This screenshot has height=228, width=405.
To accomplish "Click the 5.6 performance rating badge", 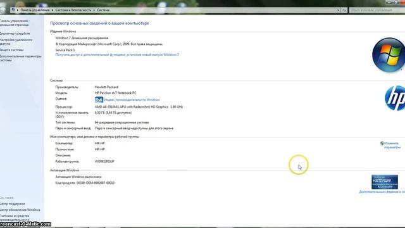I will [x=99, y=100].
